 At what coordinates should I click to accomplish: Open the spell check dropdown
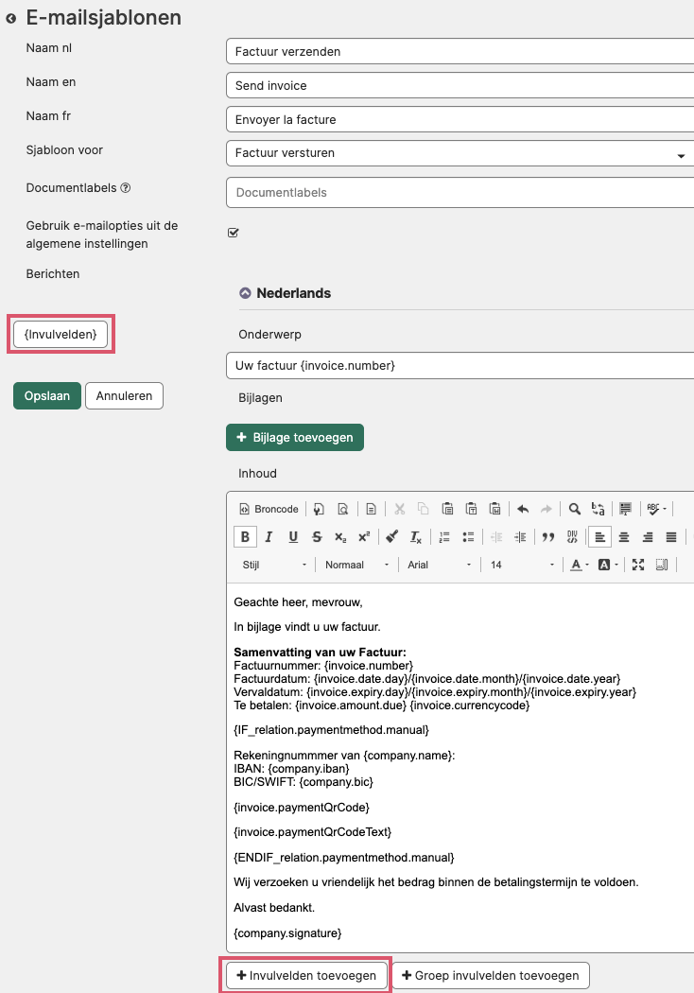(x=656, y=509)
